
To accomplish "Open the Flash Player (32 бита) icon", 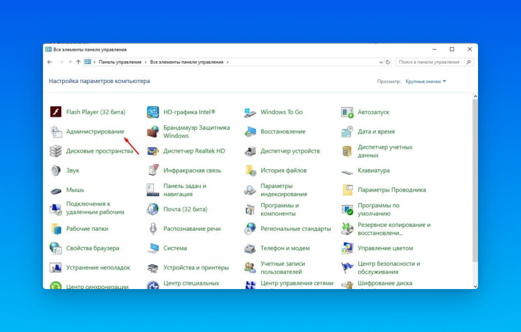I will pyautogui.click(x=56, y=112).
